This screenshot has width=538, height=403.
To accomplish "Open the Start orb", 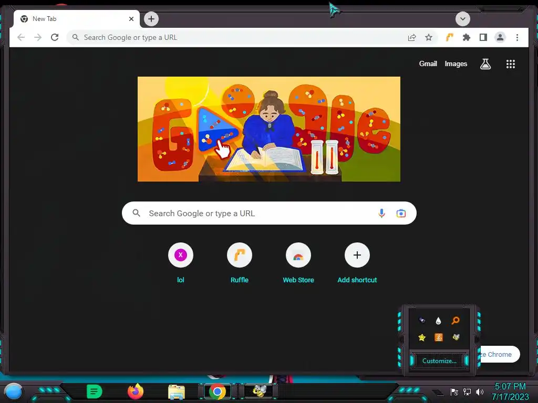I will point(14,391).
